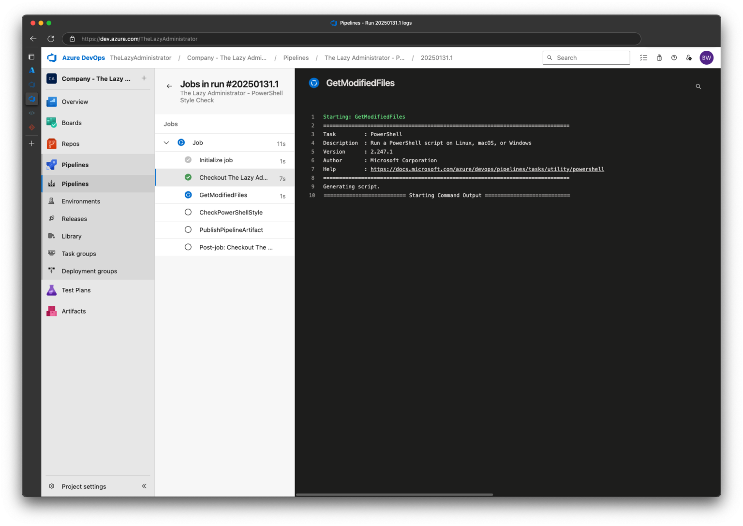
Task: Open Artifacts in the sidebar
Action: pos(98,312)
